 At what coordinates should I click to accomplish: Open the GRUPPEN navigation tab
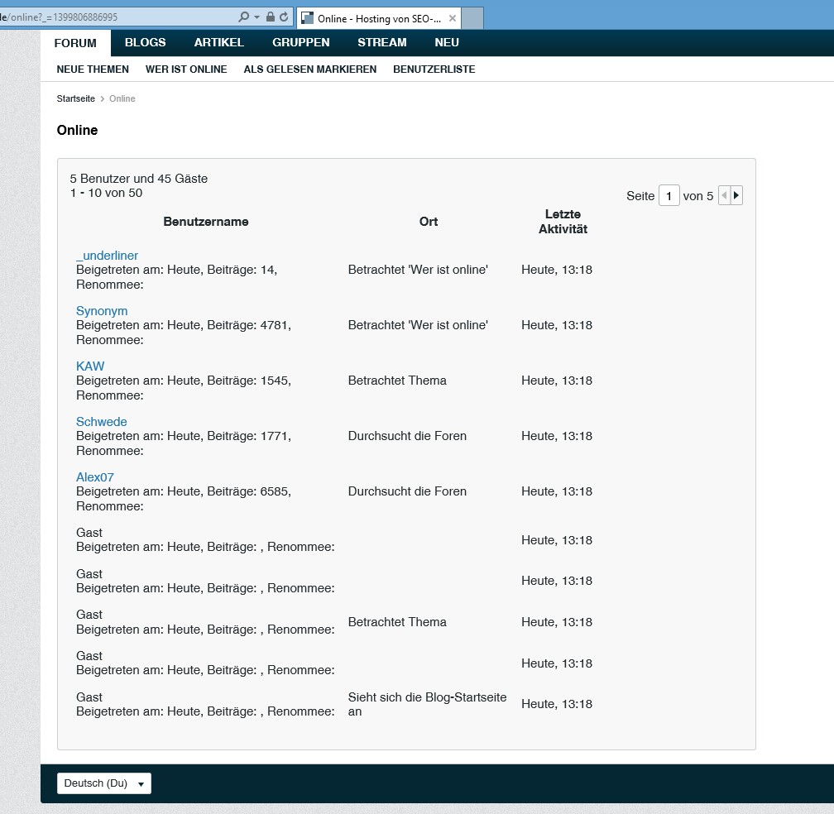pyautogui.click(x=300, y=42)
